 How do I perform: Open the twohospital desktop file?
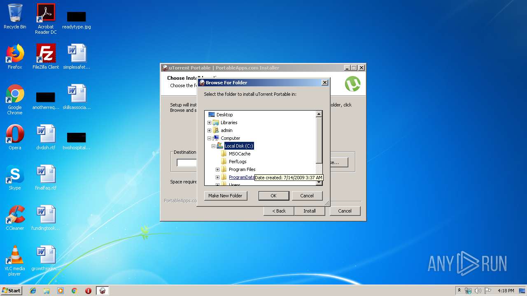tap(77, 141)
